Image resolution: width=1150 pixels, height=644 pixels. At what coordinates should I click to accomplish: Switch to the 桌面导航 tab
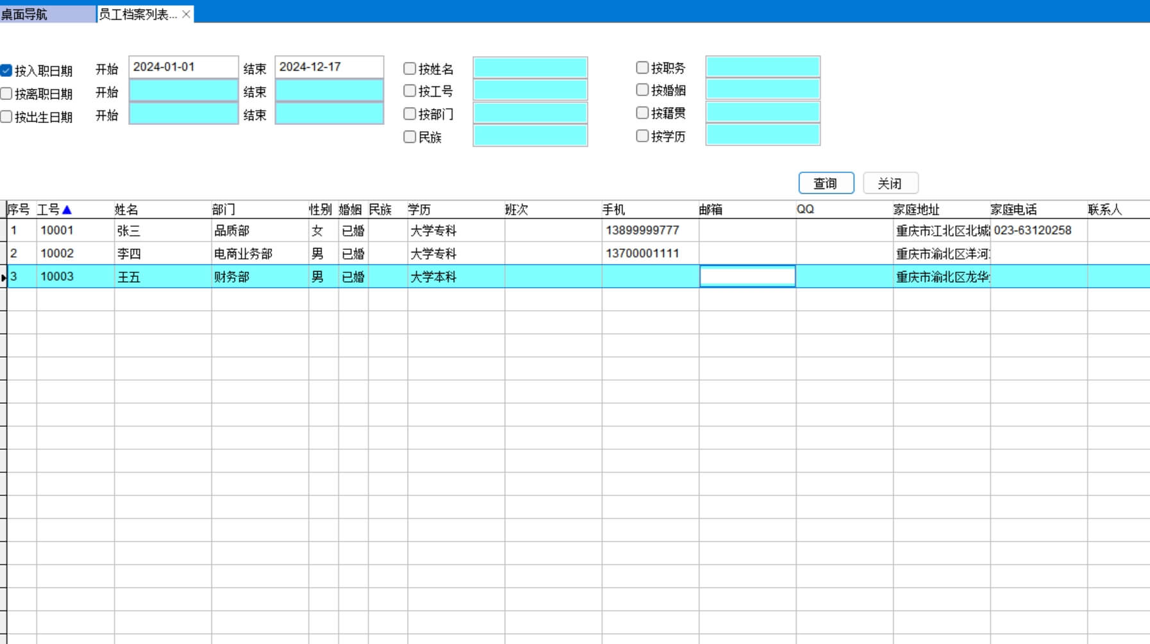[47, 14]
